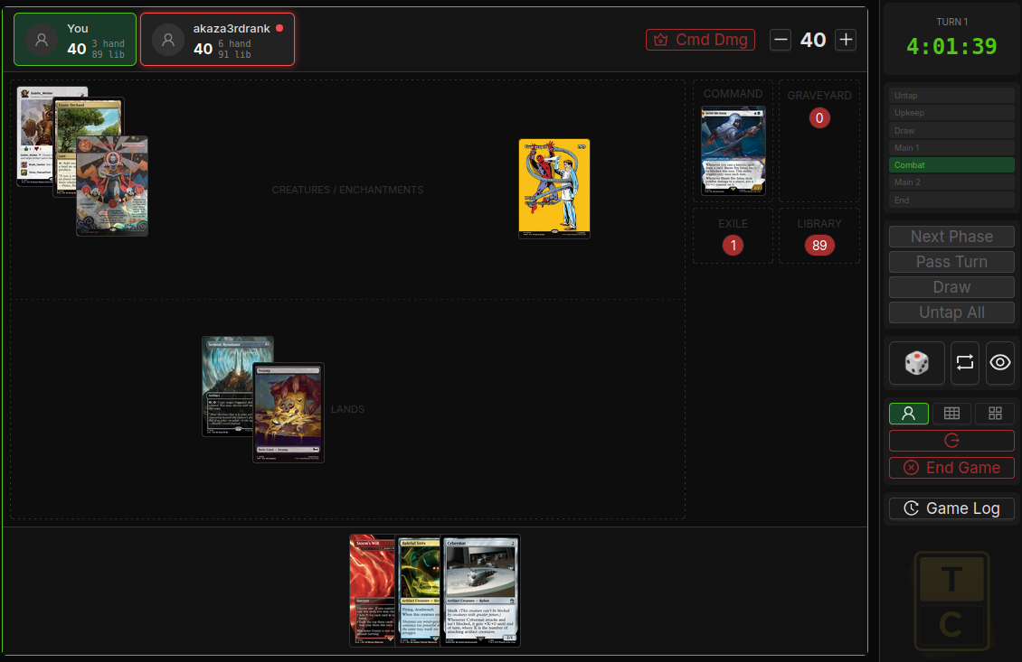This screenshot has width=1022, height=662.
Task: Switch to akaza3rdrank player panel
Action: [x=217, y=40]
